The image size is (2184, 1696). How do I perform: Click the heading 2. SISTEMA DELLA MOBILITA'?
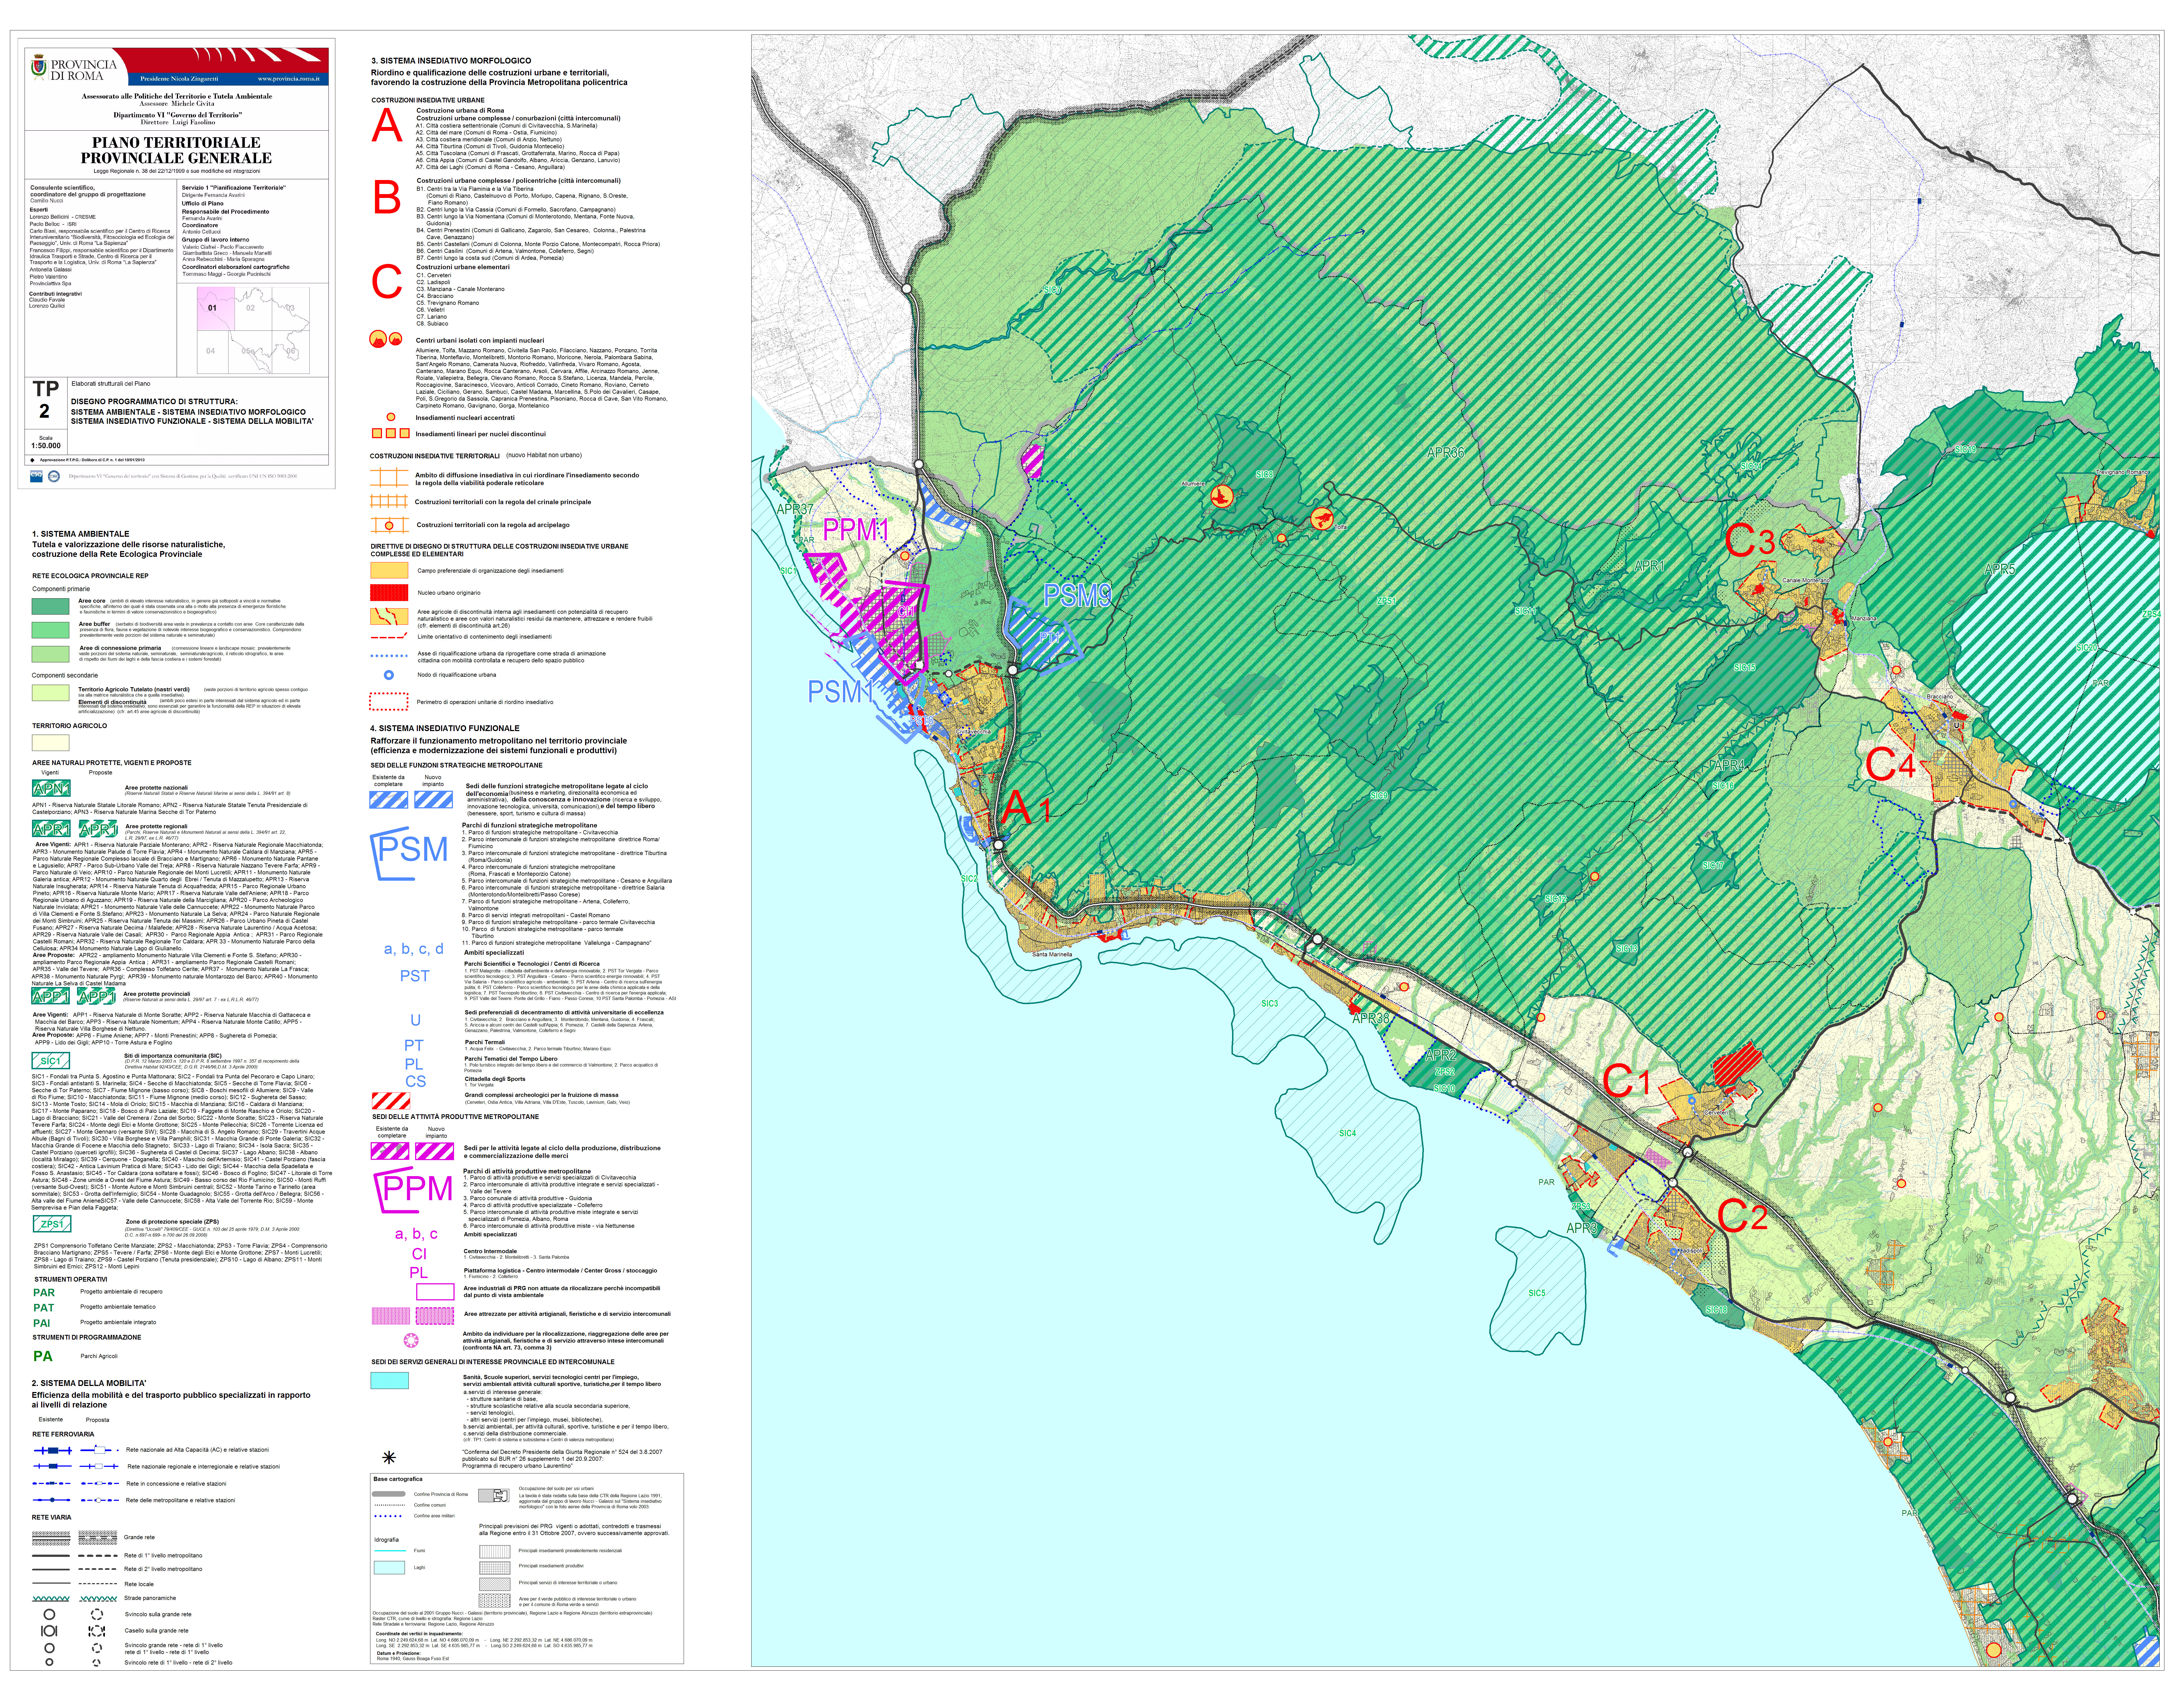tap(89, 1383)
